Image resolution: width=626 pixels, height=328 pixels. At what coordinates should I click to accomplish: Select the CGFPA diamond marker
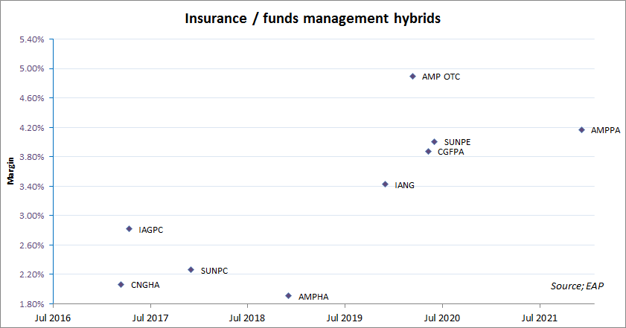[429, 151]
